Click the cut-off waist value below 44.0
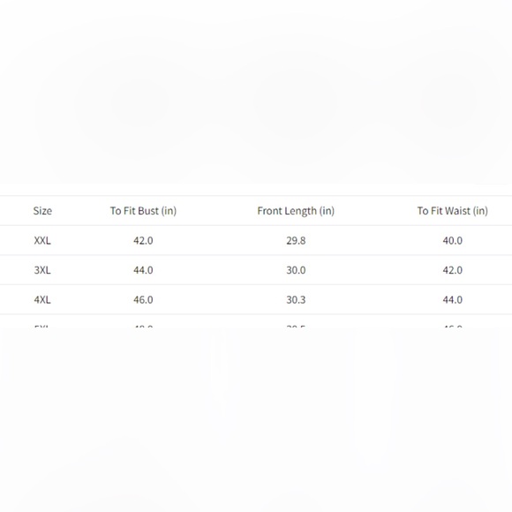The image size is (512, 512). click(x=453, y=327)
